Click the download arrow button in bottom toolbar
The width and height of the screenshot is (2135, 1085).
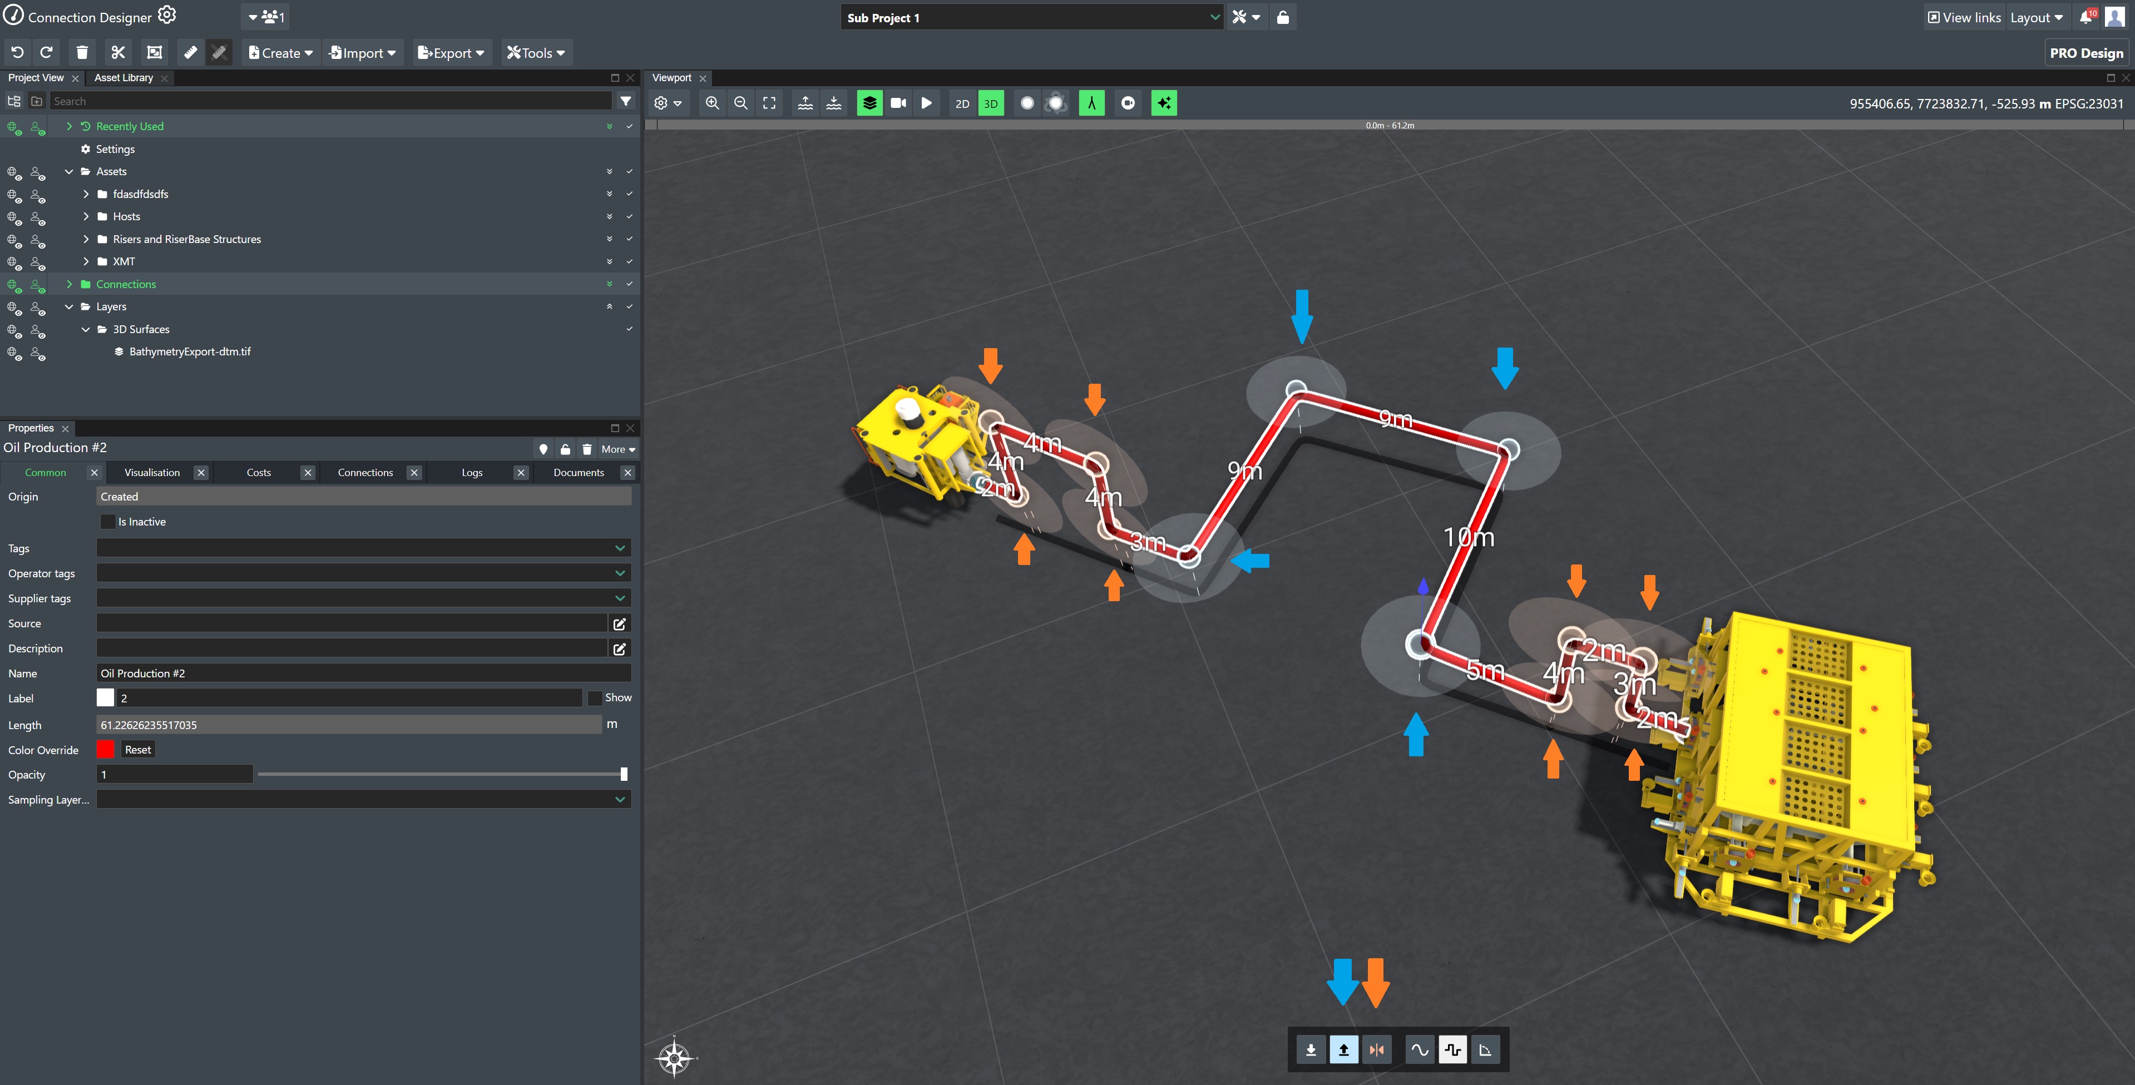pyautogui.click(x=1311, y=1050)
